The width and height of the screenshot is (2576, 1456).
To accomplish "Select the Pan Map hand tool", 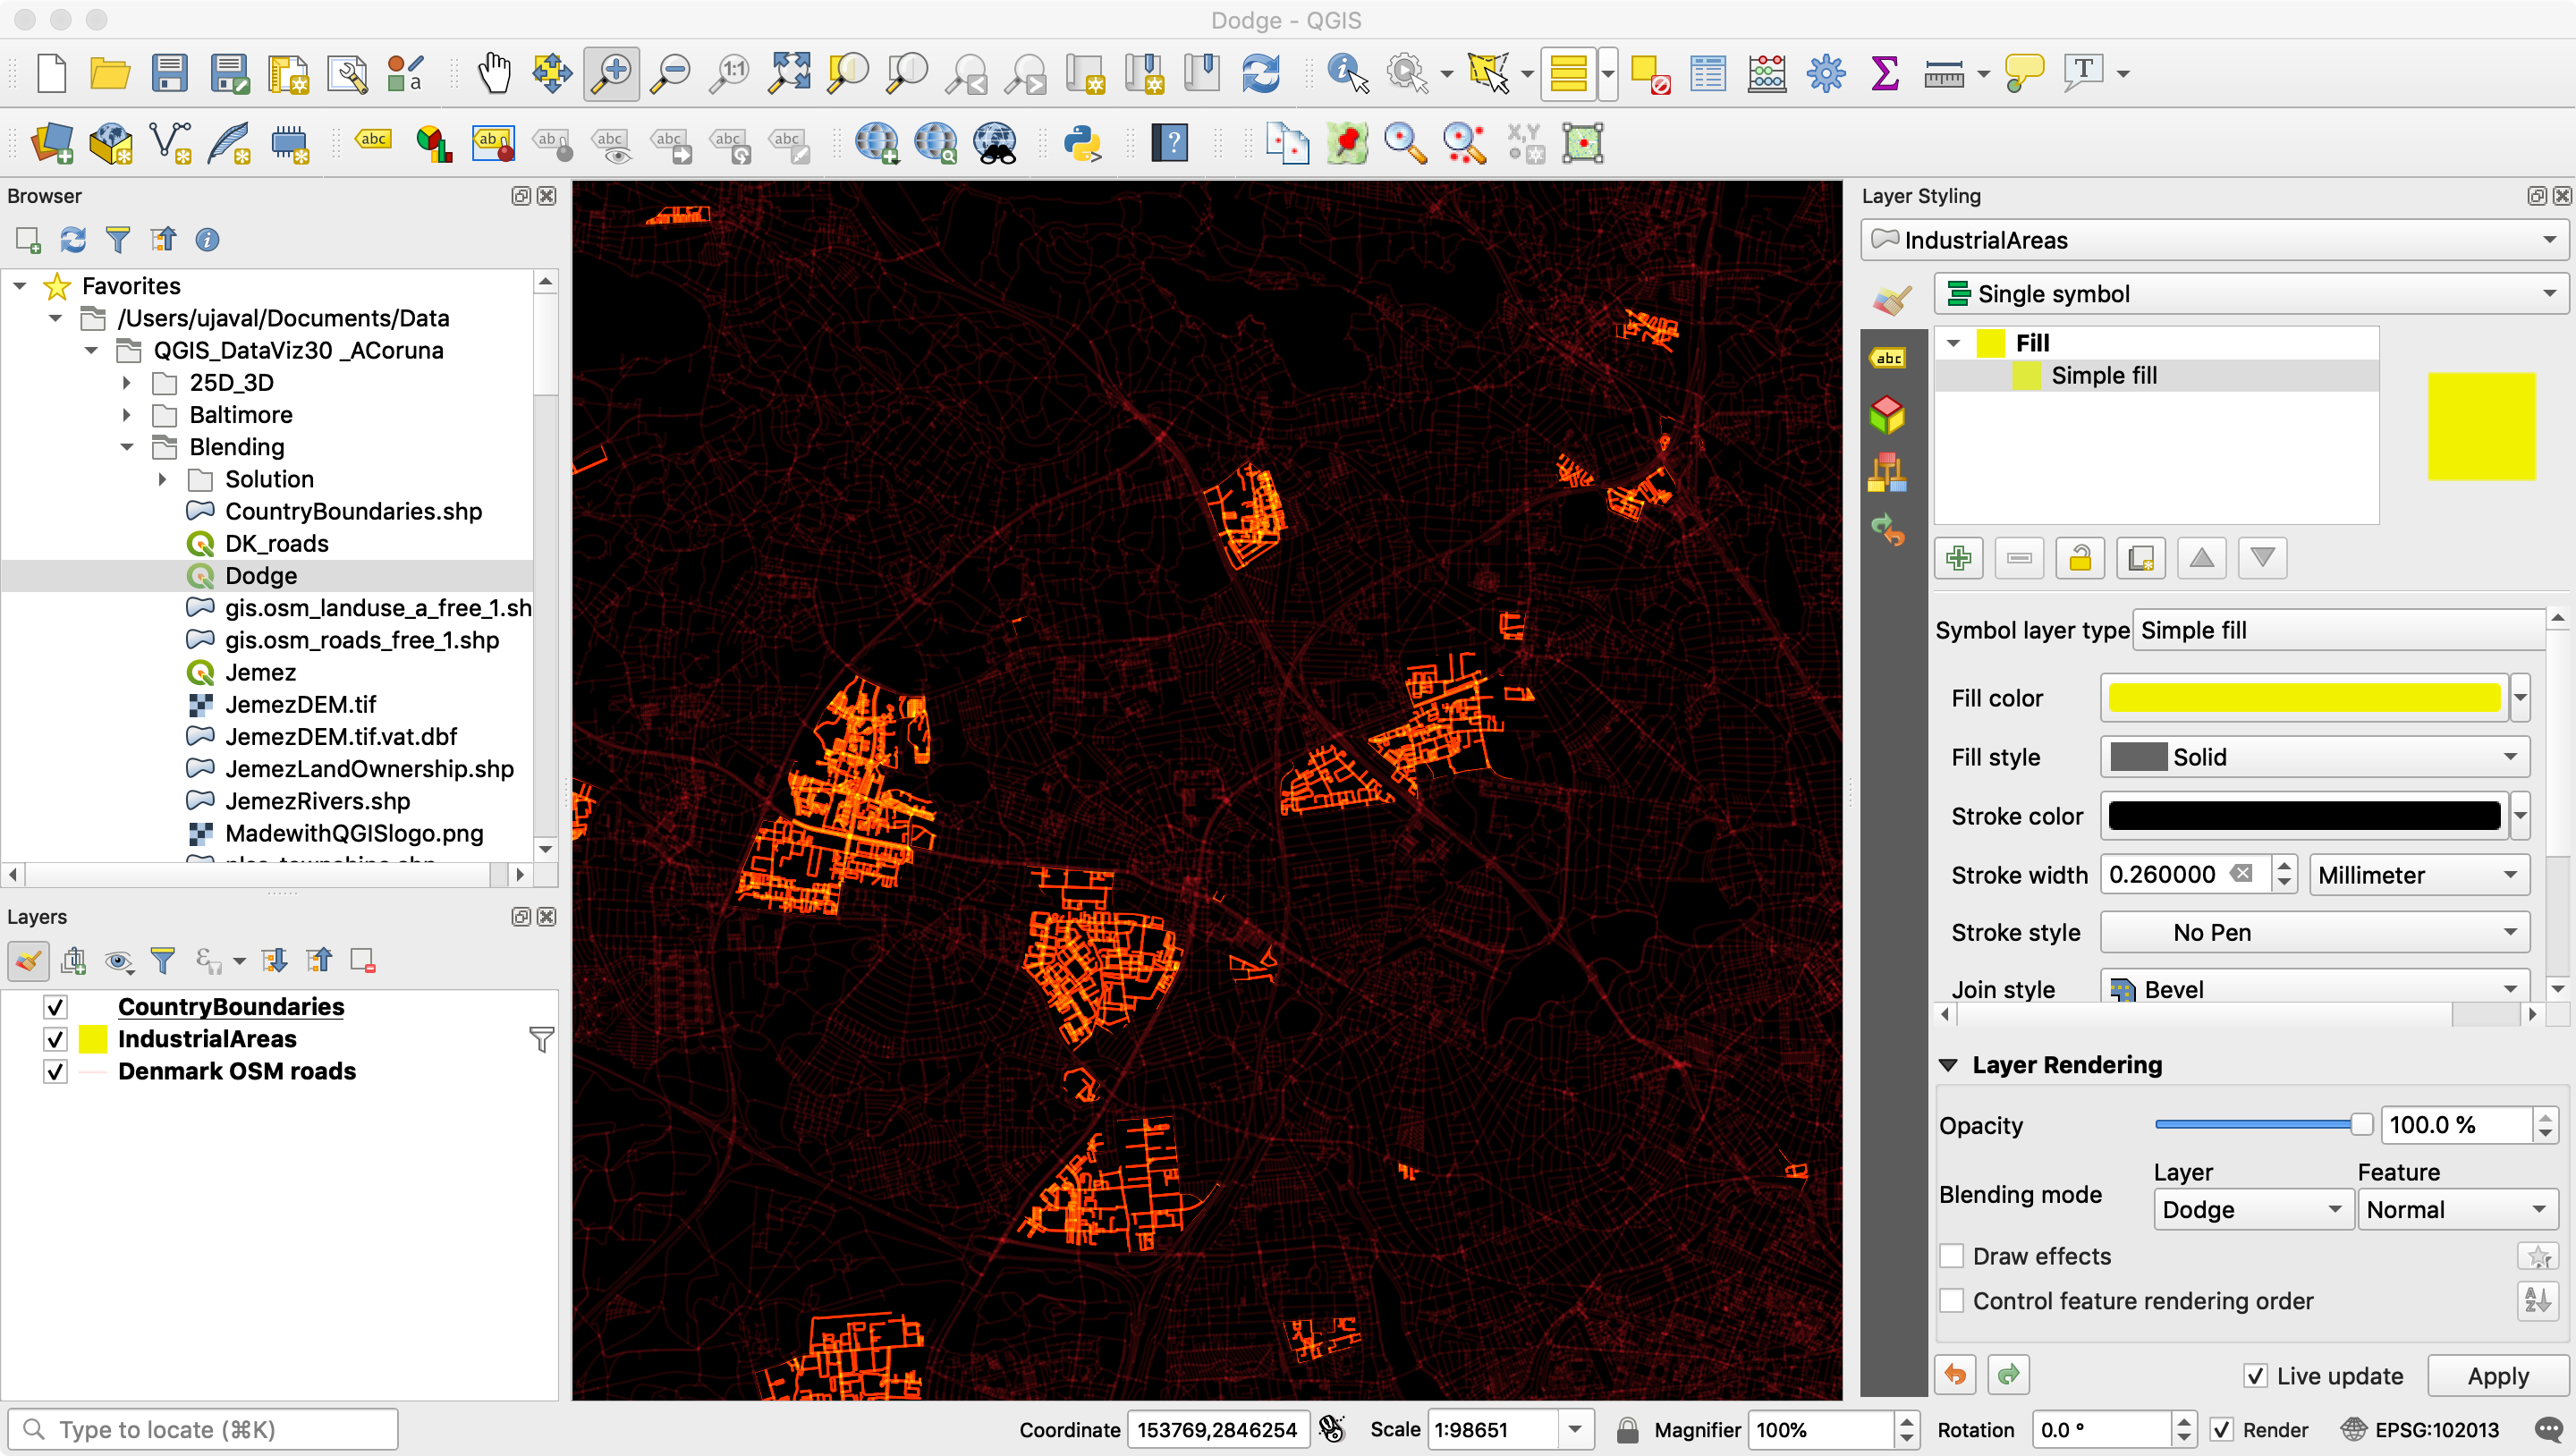I will 494,73.
